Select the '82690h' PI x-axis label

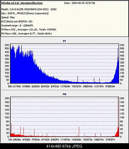(x=36, y=86)
